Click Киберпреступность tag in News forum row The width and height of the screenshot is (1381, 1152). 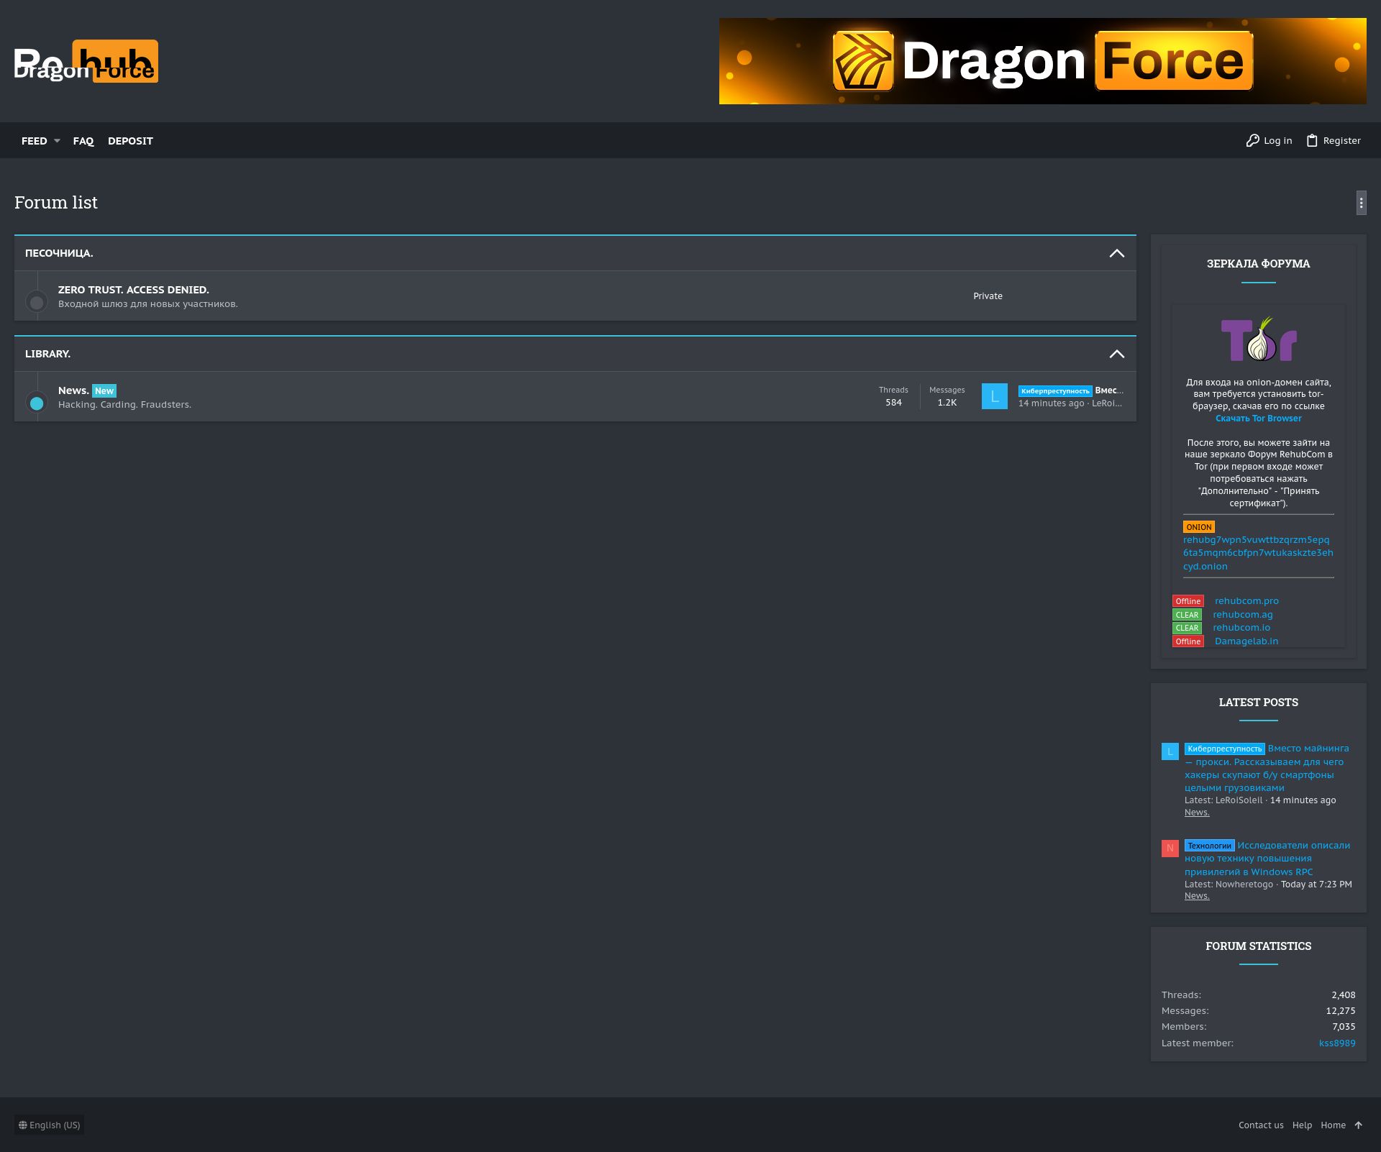click(1055, 391)
